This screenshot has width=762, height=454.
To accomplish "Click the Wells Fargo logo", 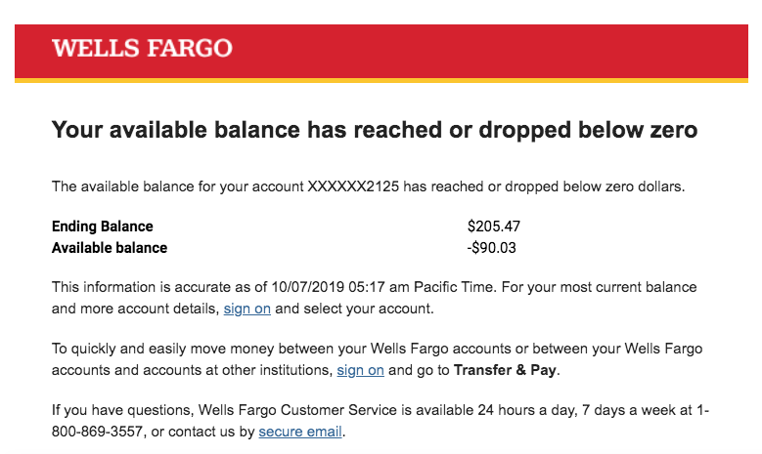I will click(142, 48).
